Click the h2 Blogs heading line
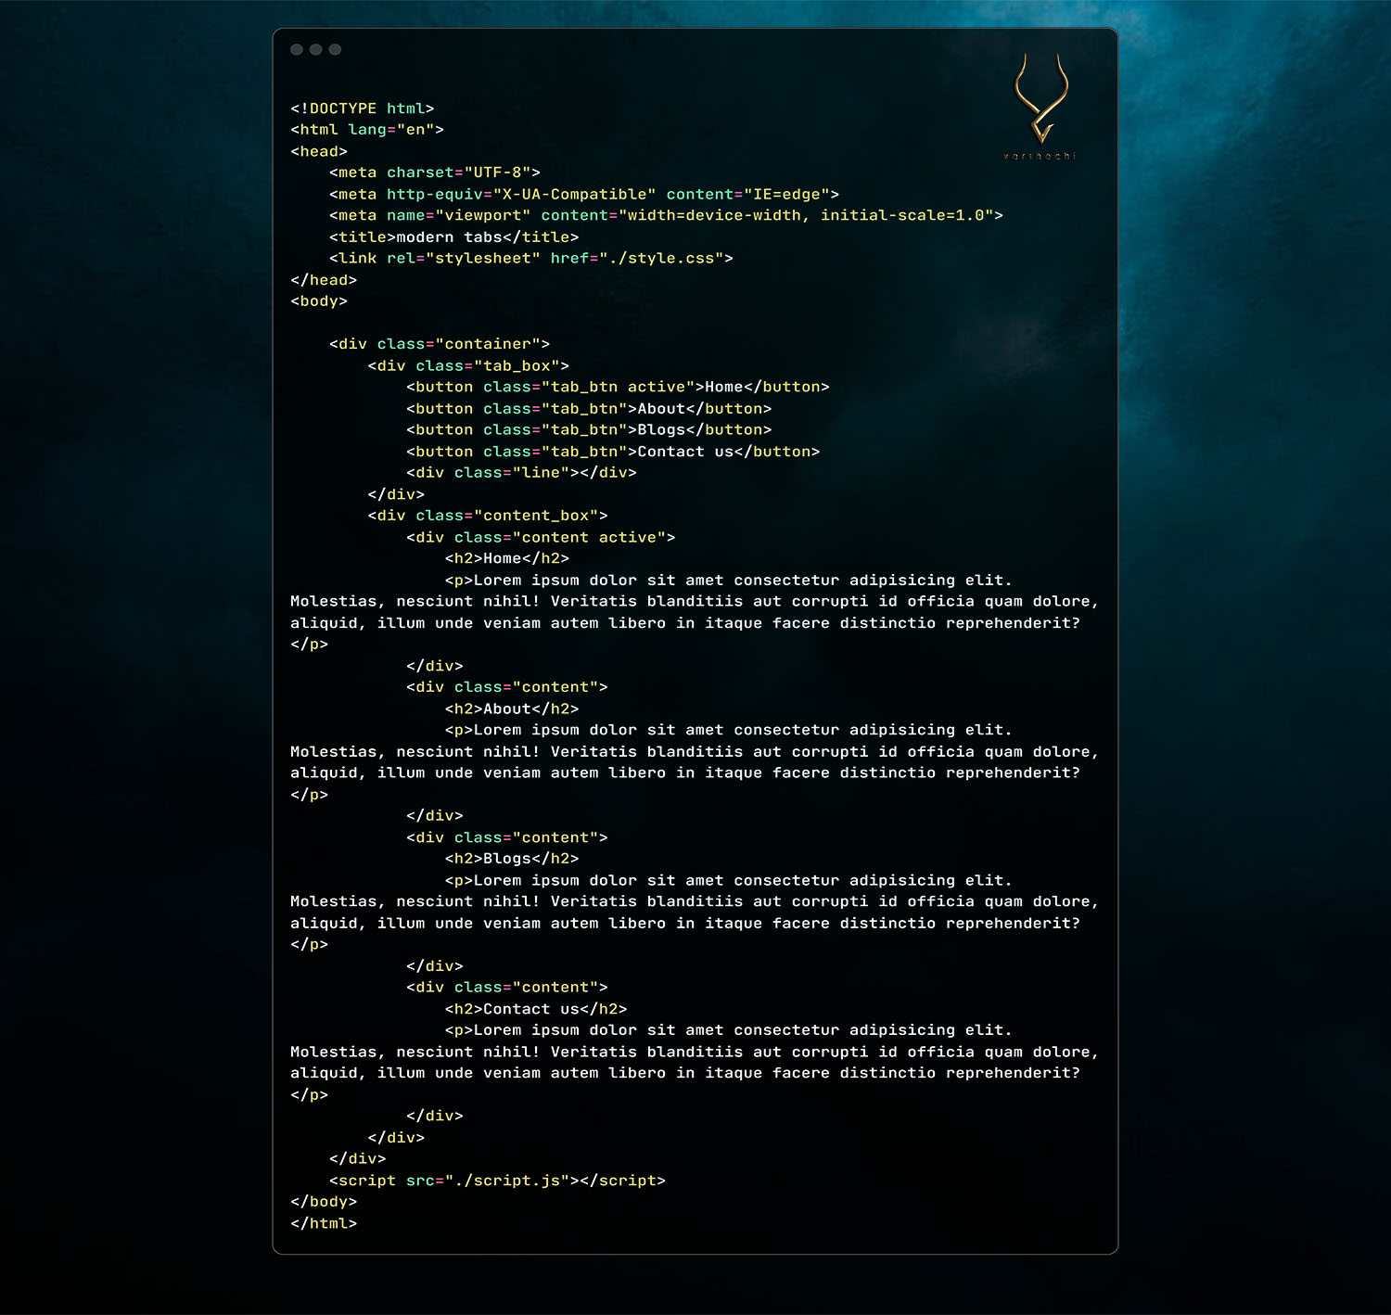This screenshot has height=1315, width=1391. coord(511,859)
